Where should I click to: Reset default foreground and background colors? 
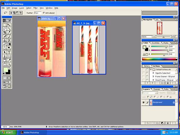click(4, 74)
